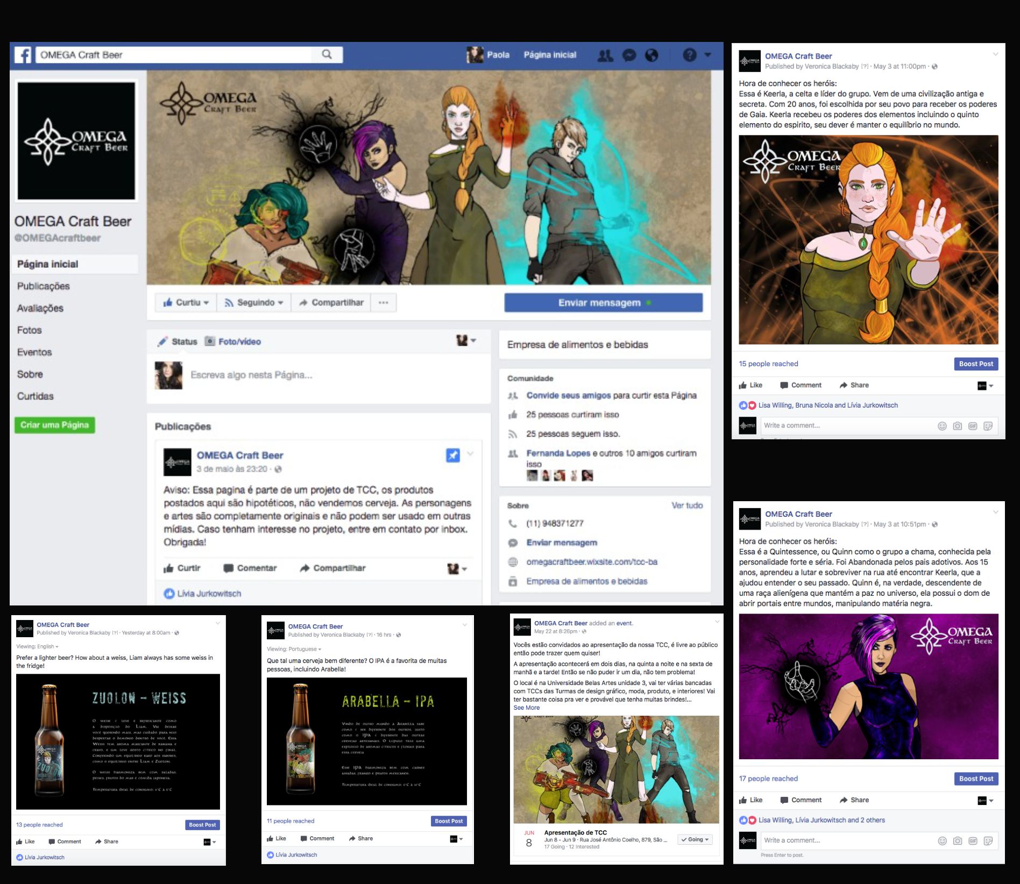Click the help question mark icon
Screen dimensions: 1020x884
[690, 55]
